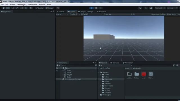This screenshot has height=101, width=180.
Task: Click the Project search field
Action: coord(152,65)
